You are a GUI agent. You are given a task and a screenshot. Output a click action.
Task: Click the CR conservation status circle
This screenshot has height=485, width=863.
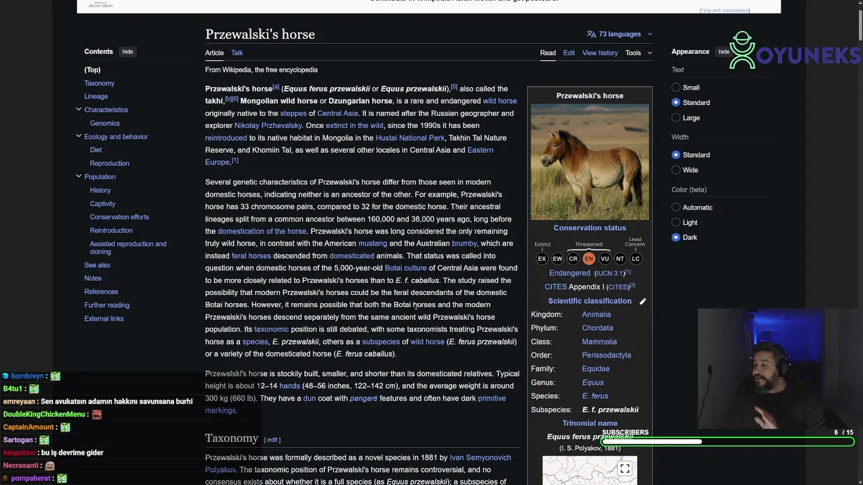pyautogui.click(x=573, y=259)
